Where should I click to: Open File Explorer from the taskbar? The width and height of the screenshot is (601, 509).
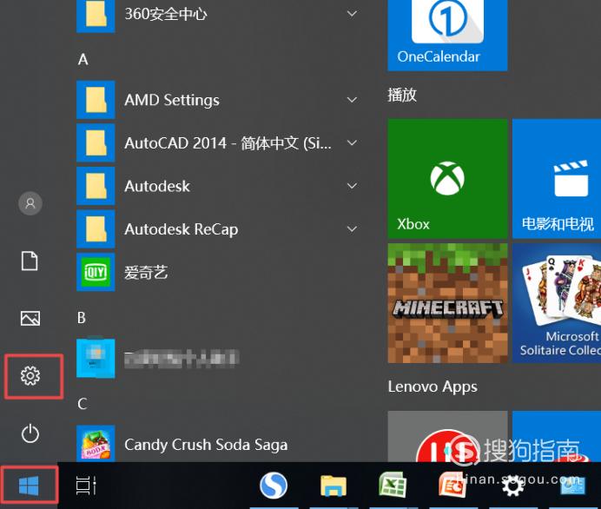(x=334, y=486)
